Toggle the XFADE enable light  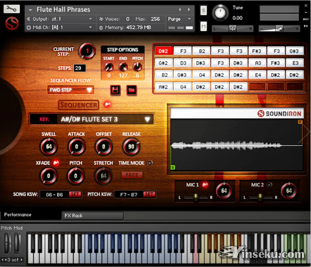tap(56, 163)
